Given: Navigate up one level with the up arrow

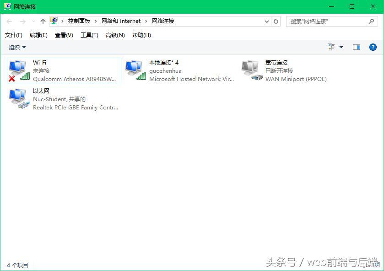Looking at the screenshot, I should pos(43,21).
